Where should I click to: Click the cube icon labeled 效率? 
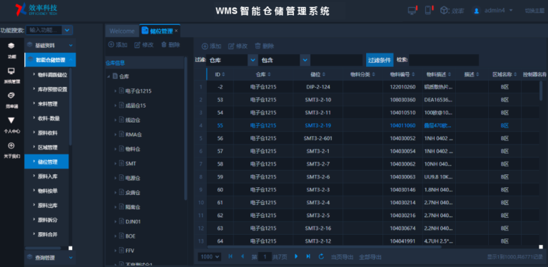click(444, 11)
